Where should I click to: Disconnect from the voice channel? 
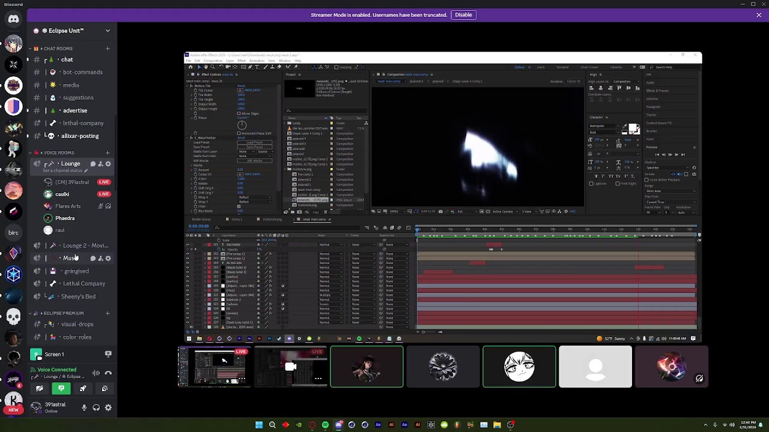coord(108,373)
